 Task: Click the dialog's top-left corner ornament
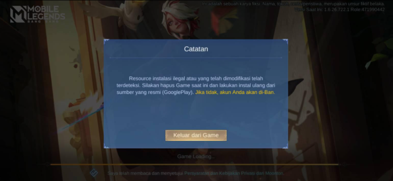tap(106, 41)
